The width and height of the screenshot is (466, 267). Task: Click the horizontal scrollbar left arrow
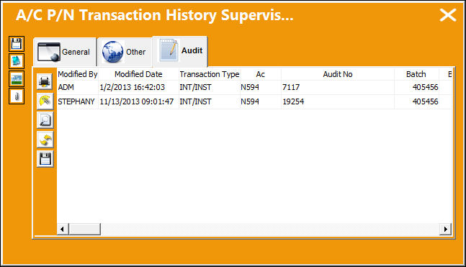[63, 229]
